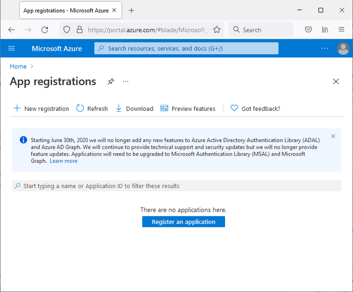Refresh the app registrations list

pyautogui.click(x=92, y=109)
